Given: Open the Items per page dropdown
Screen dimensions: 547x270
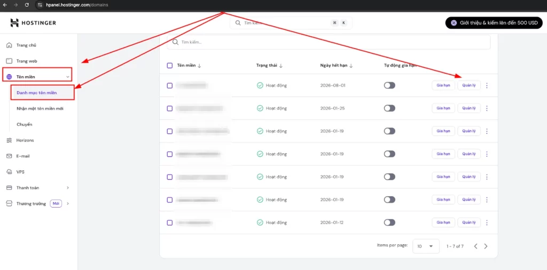Looking at the screenshot, I should [x=426, y=247].
